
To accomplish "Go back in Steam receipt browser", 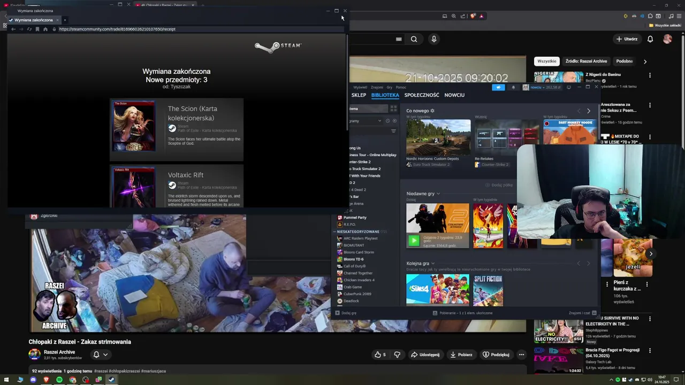I will (13, 29).
